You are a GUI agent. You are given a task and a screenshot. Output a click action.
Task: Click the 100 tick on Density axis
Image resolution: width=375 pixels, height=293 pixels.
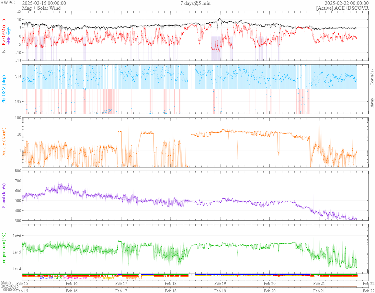17,118
